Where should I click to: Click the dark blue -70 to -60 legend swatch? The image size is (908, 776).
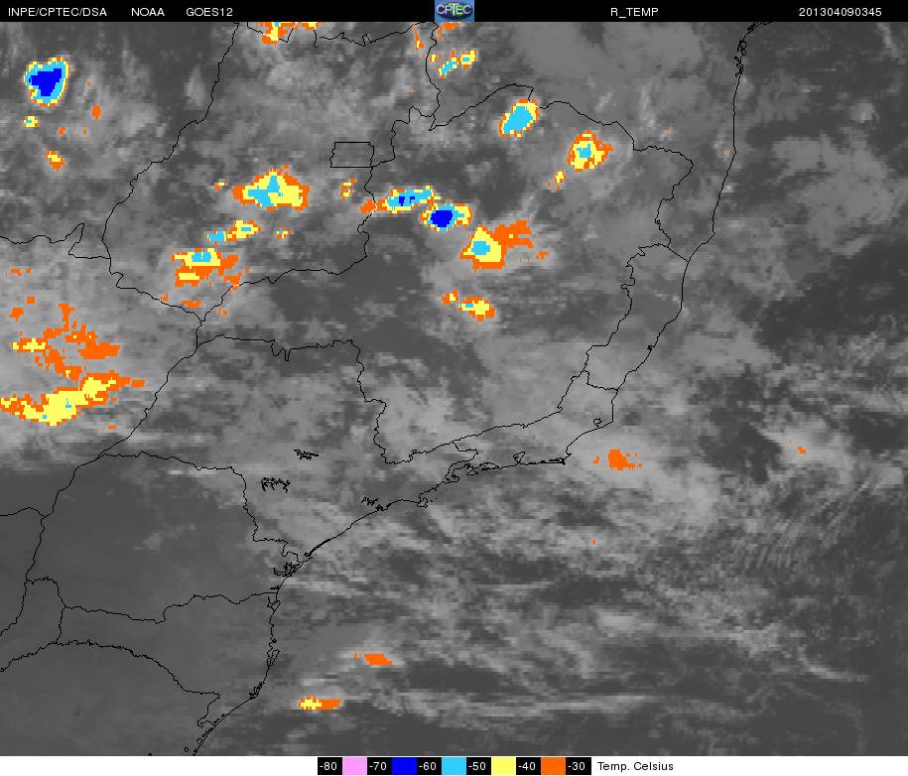(x=404, y=766)
